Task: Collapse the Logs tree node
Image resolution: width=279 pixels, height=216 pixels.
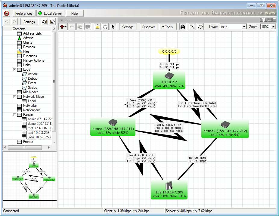Action: pos(14,69)
